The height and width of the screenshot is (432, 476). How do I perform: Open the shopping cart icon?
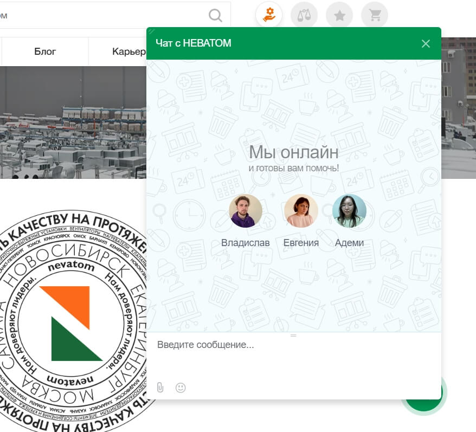375,16
